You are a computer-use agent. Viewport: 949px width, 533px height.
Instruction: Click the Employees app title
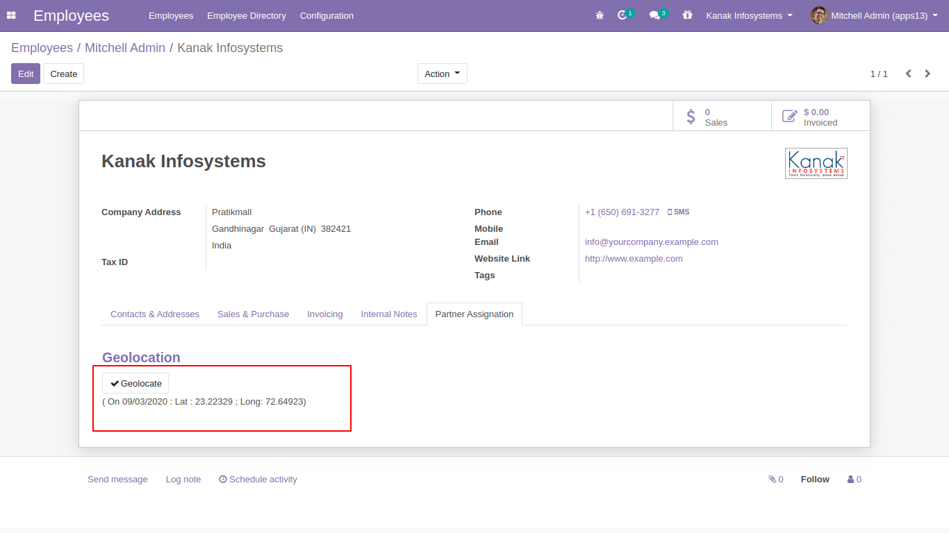[71, 15]
